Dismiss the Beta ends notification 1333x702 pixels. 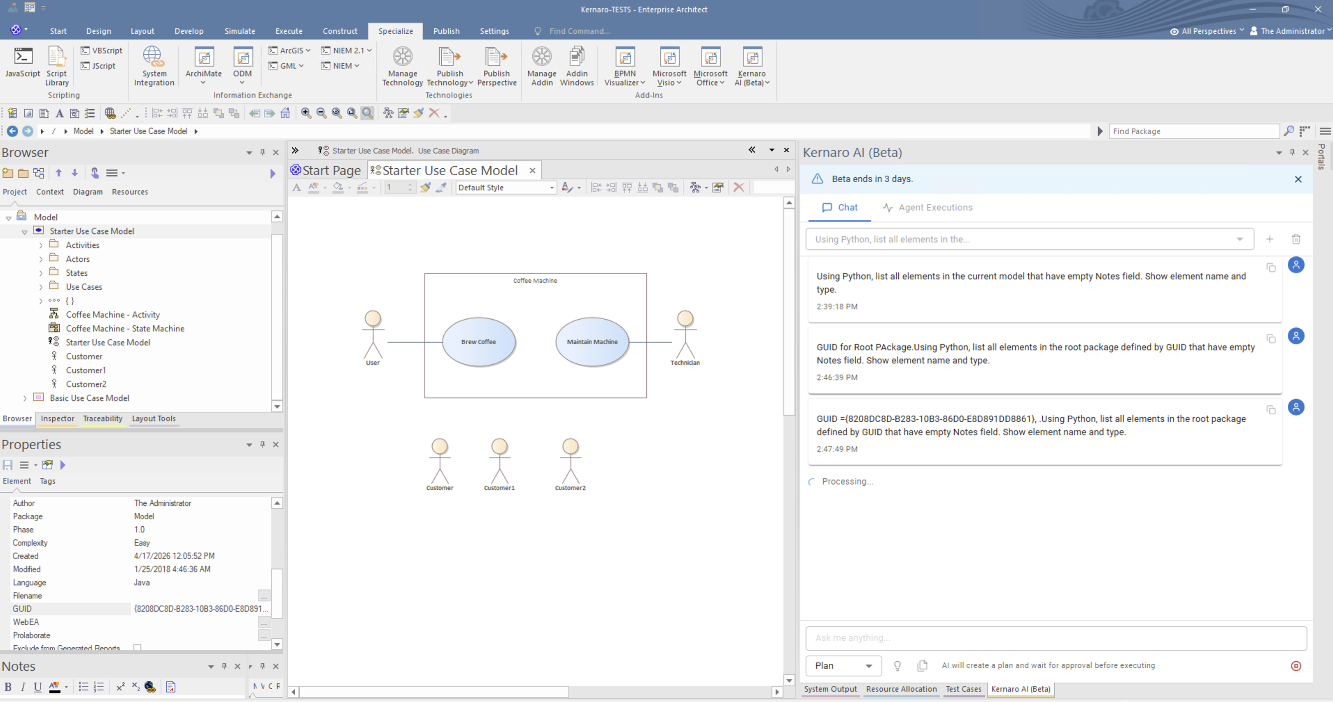click(x=1298, y=179)
